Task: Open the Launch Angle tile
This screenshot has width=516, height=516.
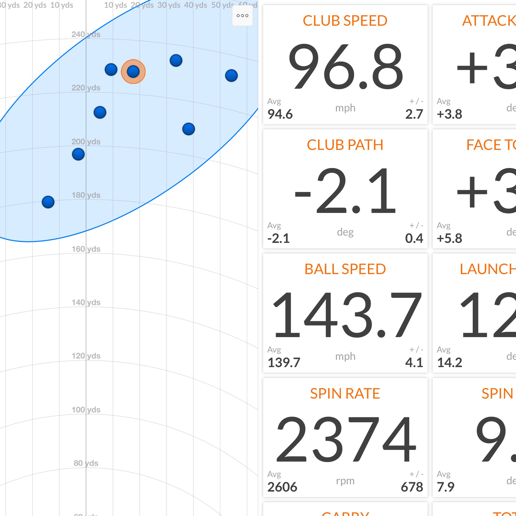Action: pyautogui.click(x=474, y=313)
